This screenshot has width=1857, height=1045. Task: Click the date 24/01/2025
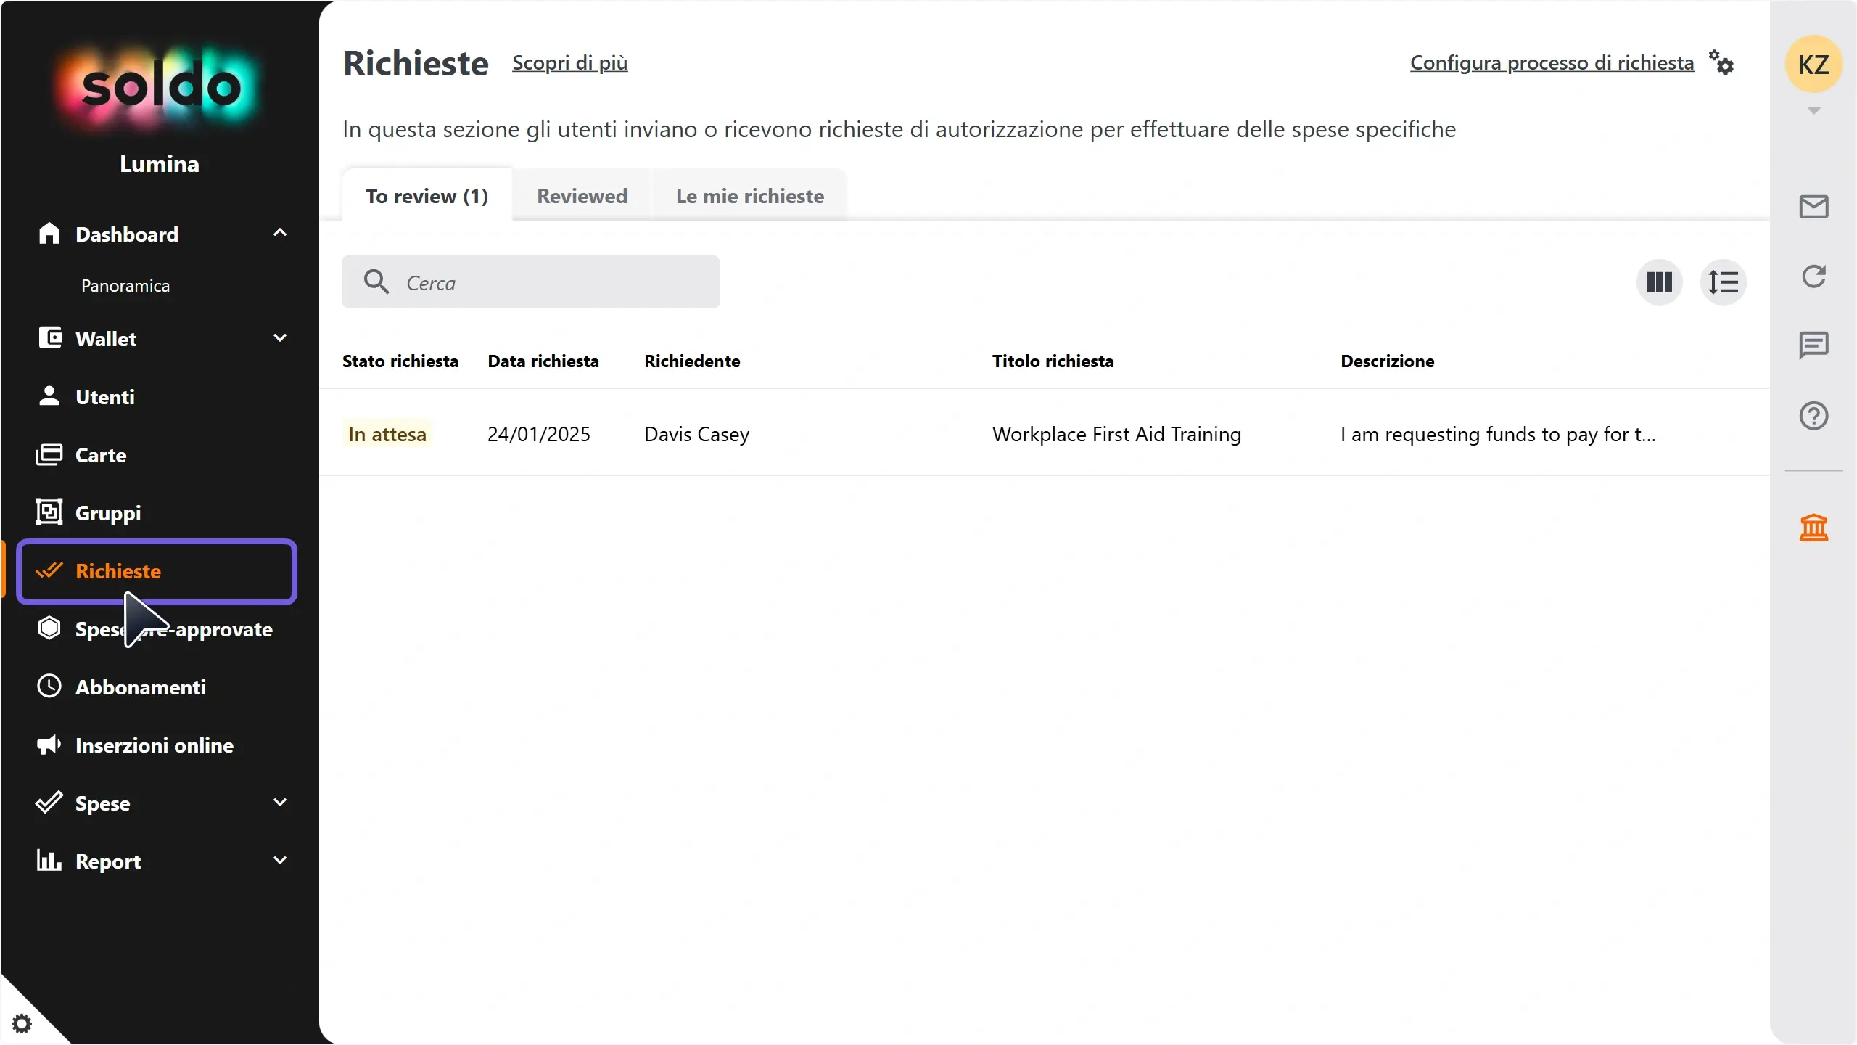click(538, 434)
